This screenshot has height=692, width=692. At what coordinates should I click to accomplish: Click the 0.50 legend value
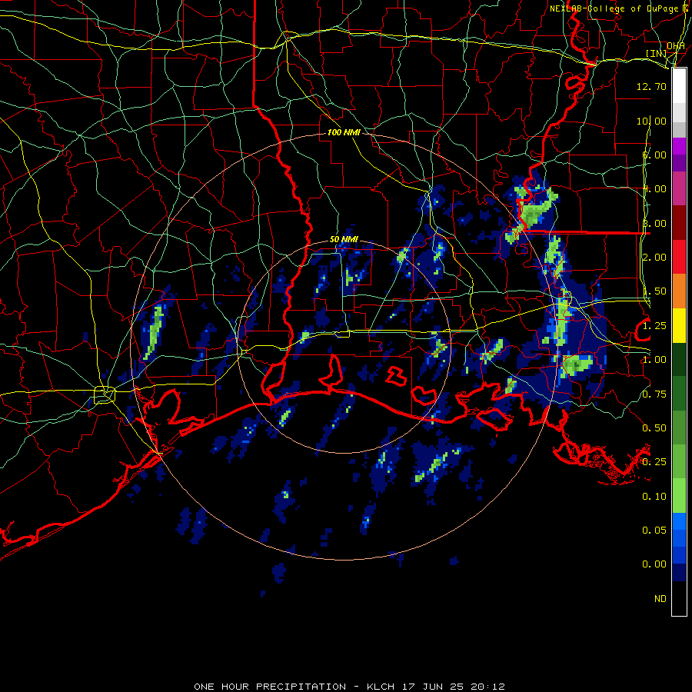(x=654, y=428)
